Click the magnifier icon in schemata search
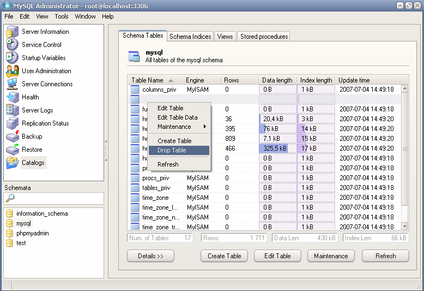 pyautogui.click(x=10, y=198)
